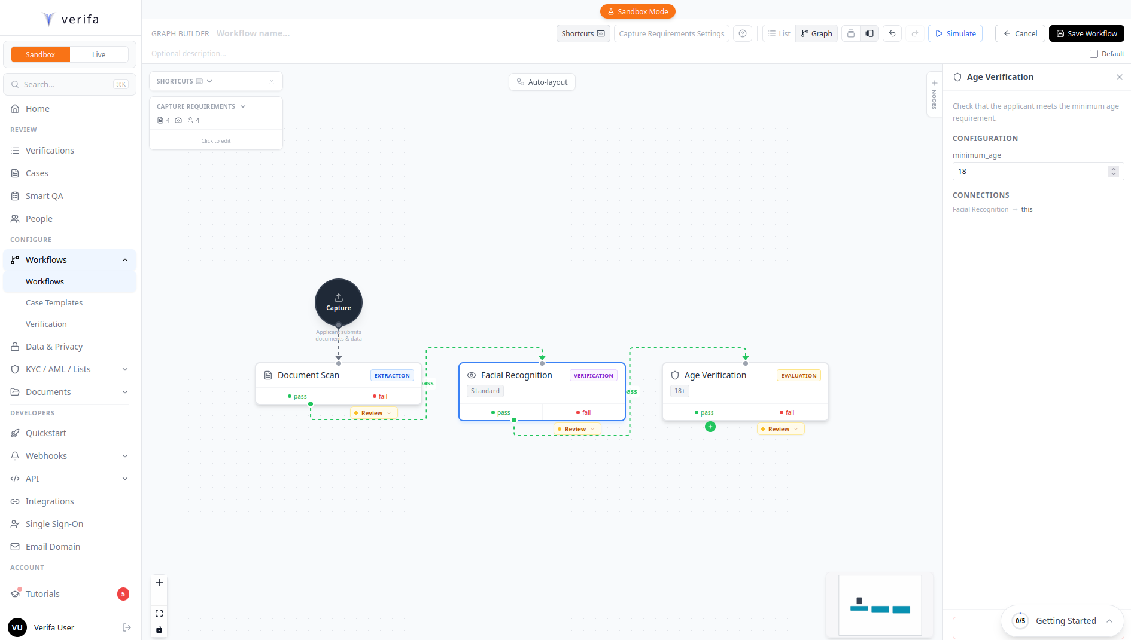
Task: Go to Case Templates
Action: pyautogui.click(x=54, y=303)
